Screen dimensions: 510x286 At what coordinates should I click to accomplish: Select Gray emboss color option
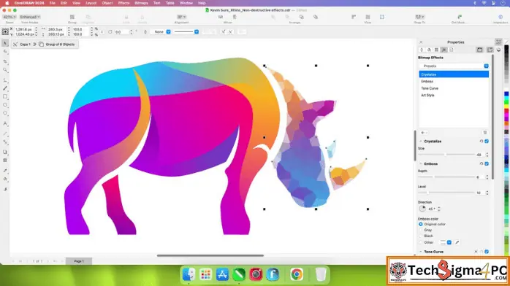pyautogui.click(x=421, y=230)
